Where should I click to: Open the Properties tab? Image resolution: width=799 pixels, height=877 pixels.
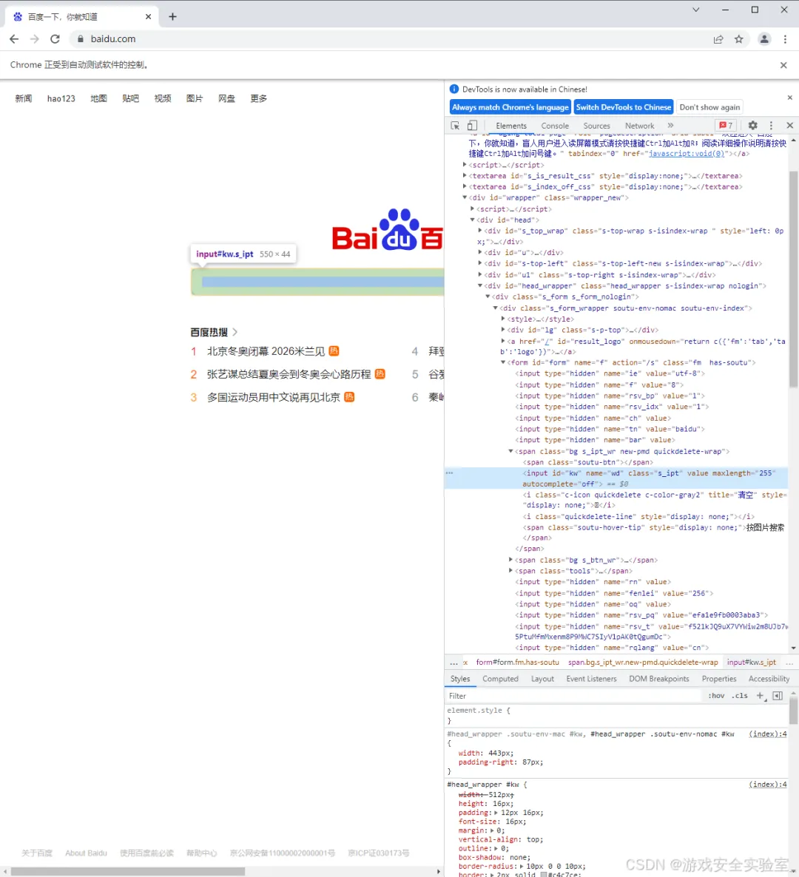point(719,678)
